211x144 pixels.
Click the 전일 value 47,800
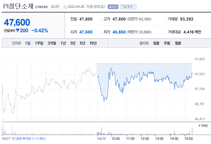(x=86, y=19)
